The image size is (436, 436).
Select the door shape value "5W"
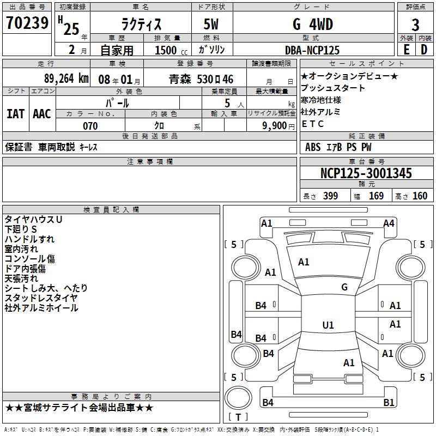[x=211, y=24]
